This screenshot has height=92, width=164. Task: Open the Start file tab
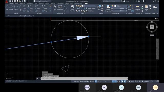9,16
